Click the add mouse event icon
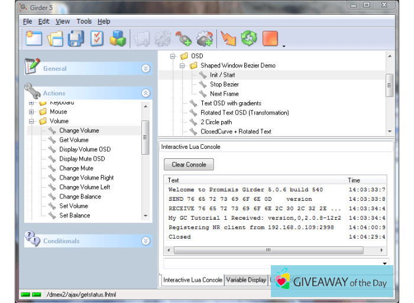This screenshot has height=303, width=414. (x=183, y=39)
